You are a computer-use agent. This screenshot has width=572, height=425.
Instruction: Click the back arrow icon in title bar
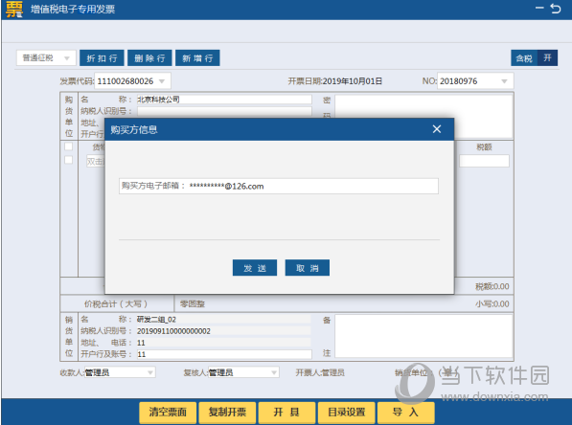556,8
